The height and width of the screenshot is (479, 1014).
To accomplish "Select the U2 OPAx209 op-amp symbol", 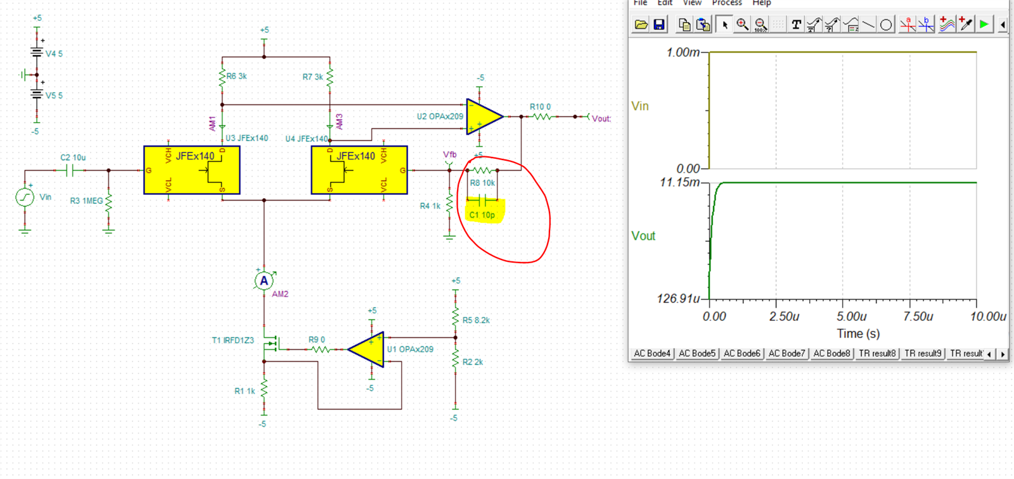I will pyautogui.click(x=485, y=116).
